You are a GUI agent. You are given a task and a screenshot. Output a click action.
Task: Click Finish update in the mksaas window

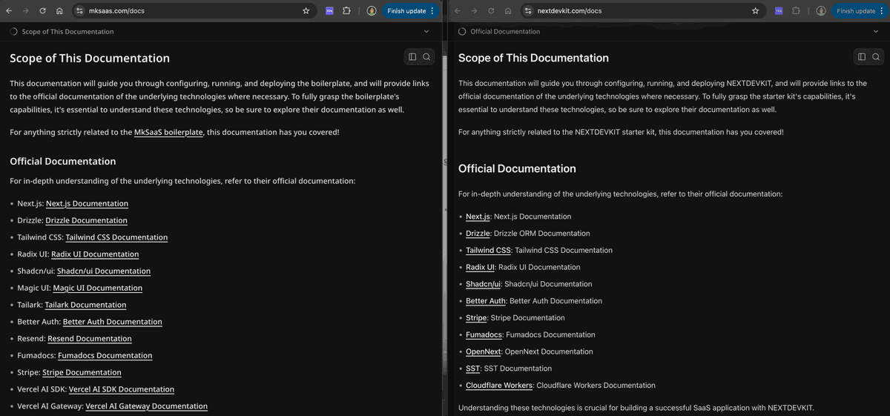411,11
